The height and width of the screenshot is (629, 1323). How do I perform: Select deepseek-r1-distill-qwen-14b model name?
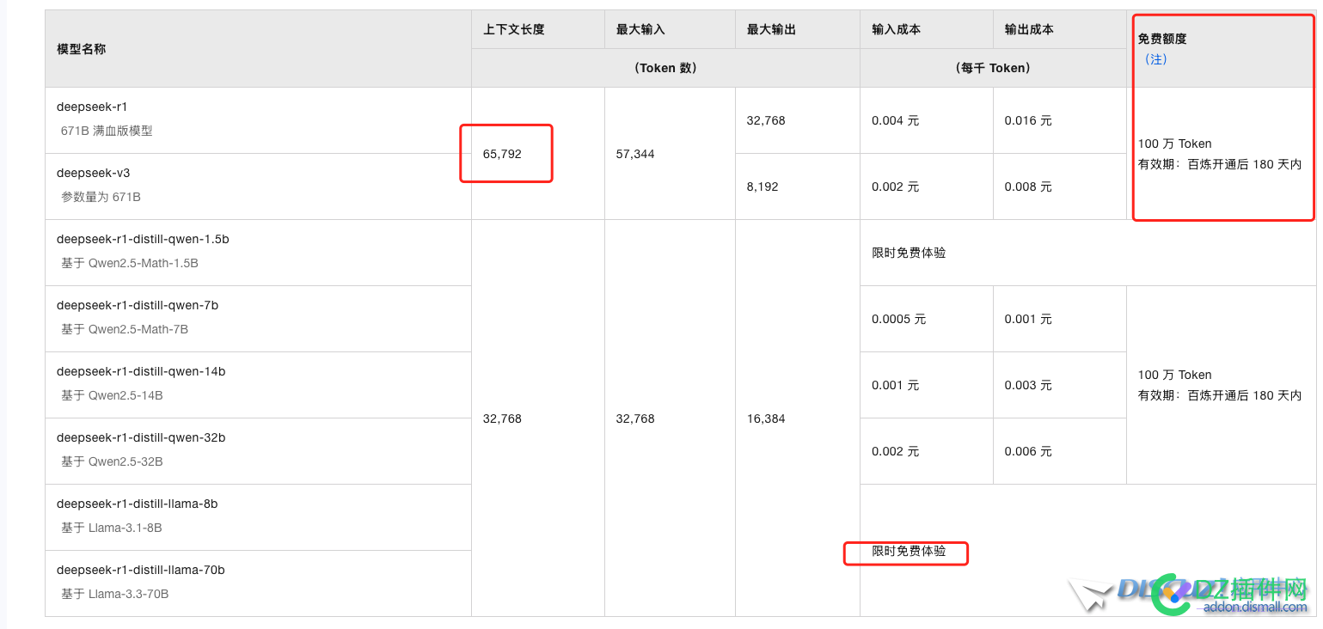click(141, 371)
